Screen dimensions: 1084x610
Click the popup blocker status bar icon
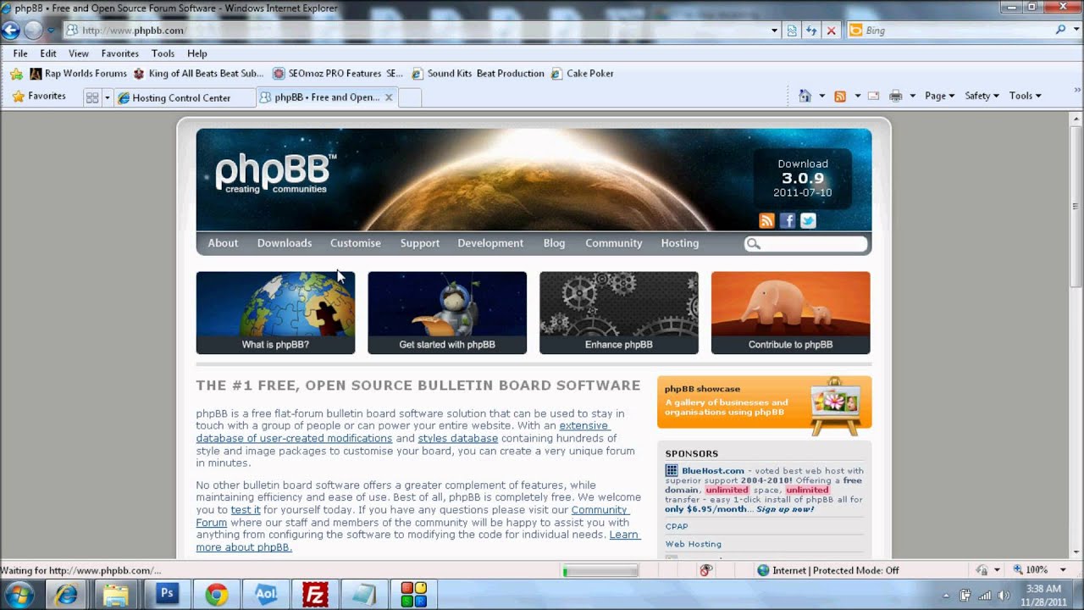[705, 570]
